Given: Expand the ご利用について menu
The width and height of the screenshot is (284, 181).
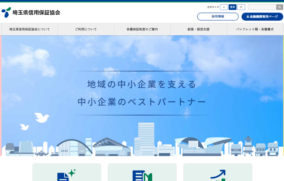Looking at the screenshot, I should click(86, 29).
